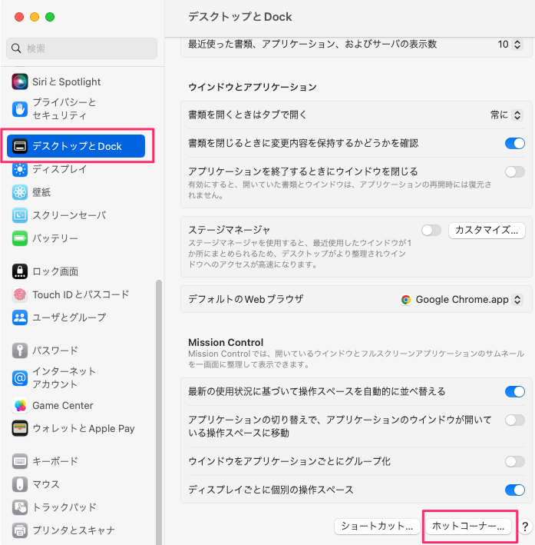The width and height of the screenshot is (535, 545).
Task: Open the 書類を開くときはタブで開く 常に dropdown
Action: [506, 115]
